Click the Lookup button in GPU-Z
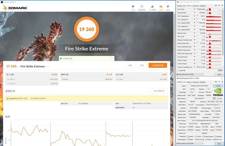The width and height of the screenshot is (225, 146). coord(218,86)
